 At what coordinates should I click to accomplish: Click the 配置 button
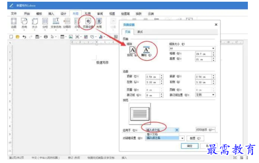195,138
